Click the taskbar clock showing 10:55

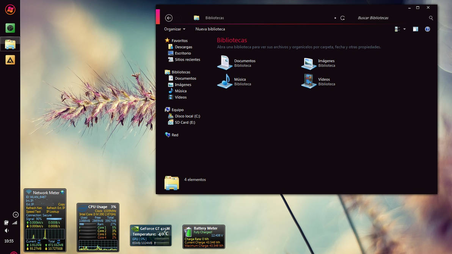[x=9, y=241]
